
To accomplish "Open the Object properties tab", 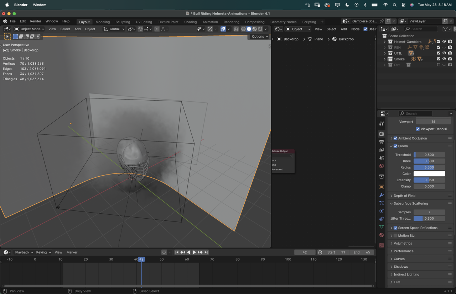I will click(x=382, y=187).
